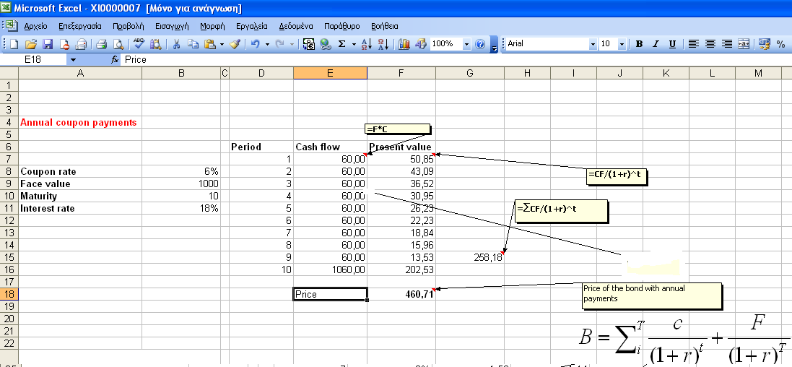Click the Permission icon next to Save
792x367 pixels.
64,44
